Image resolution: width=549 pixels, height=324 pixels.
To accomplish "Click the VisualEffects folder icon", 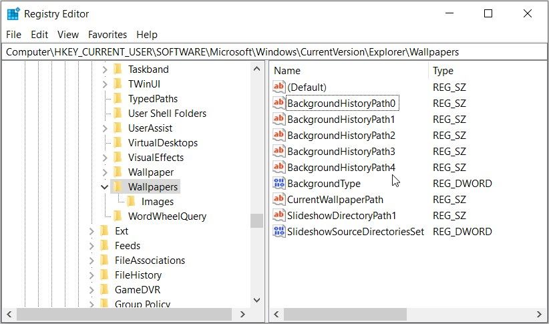I will pyautogui.click(x=118, y=157).
